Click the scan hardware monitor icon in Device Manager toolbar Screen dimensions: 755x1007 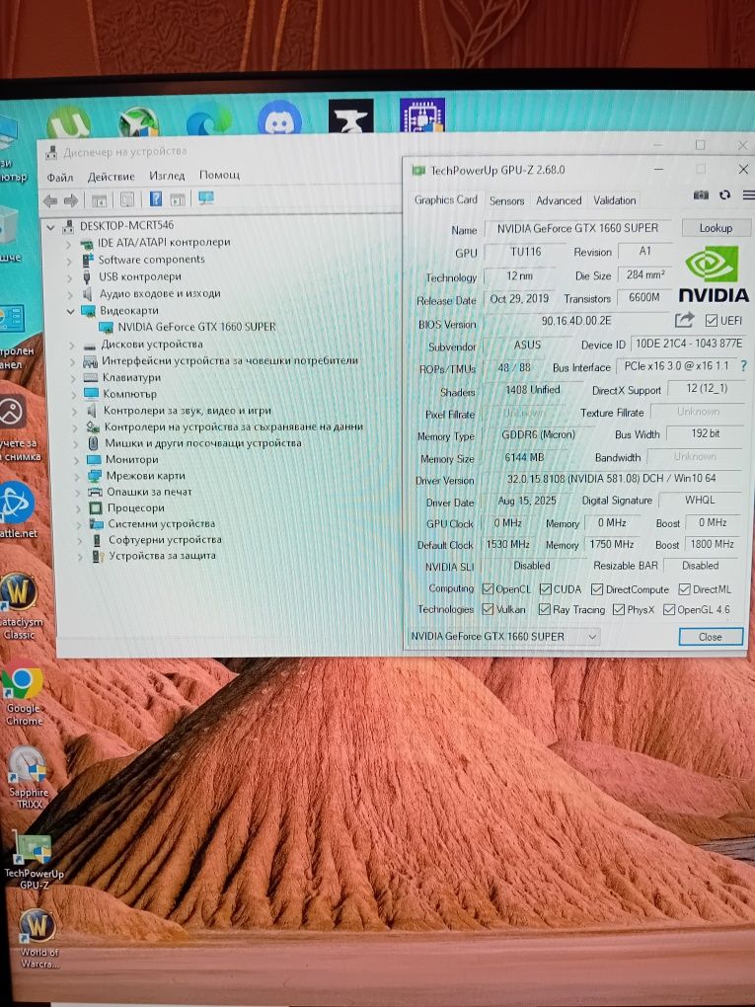click(x=206, y=197)
